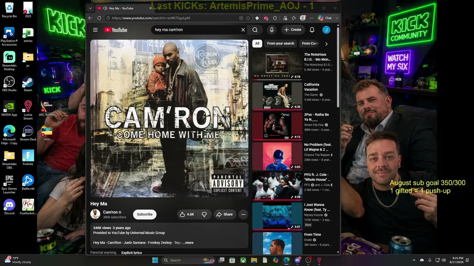474x266 pixels.
Task: Click the browser address bar URL
Action: coord(151,18)
